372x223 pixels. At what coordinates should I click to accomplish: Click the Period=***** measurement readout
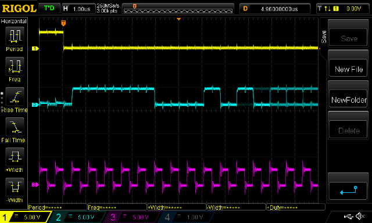click(58, 207)
